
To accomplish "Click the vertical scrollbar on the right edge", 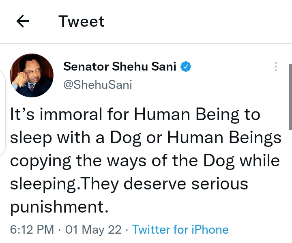I will point(290,97).
